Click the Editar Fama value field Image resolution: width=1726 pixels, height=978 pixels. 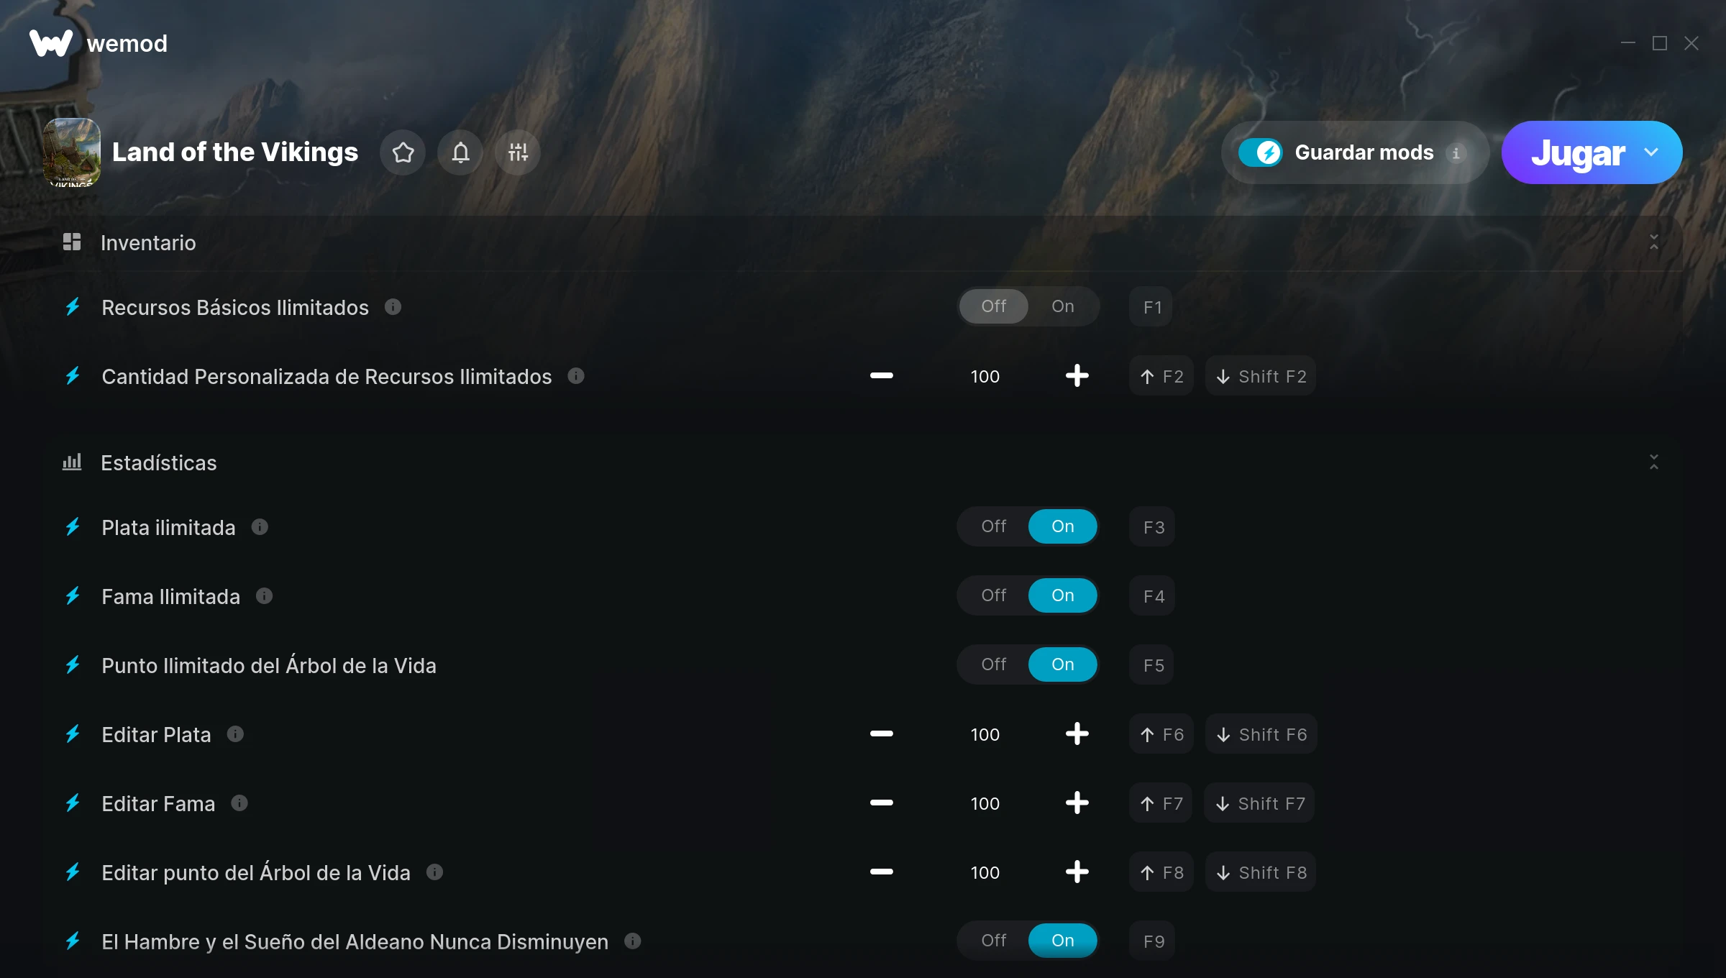(x=985, y=803)
